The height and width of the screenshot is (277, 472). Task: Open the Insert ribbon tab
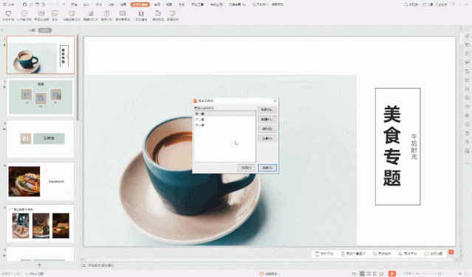(x=86, y=4)
